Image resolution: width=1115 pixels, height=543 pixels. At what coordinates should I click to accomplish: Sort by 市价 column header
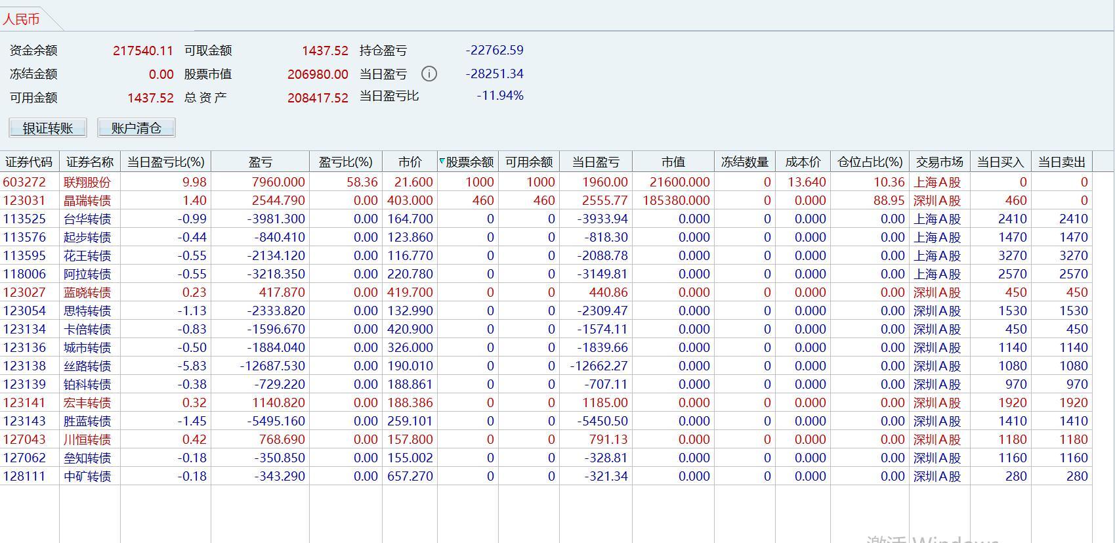(410, 162)
